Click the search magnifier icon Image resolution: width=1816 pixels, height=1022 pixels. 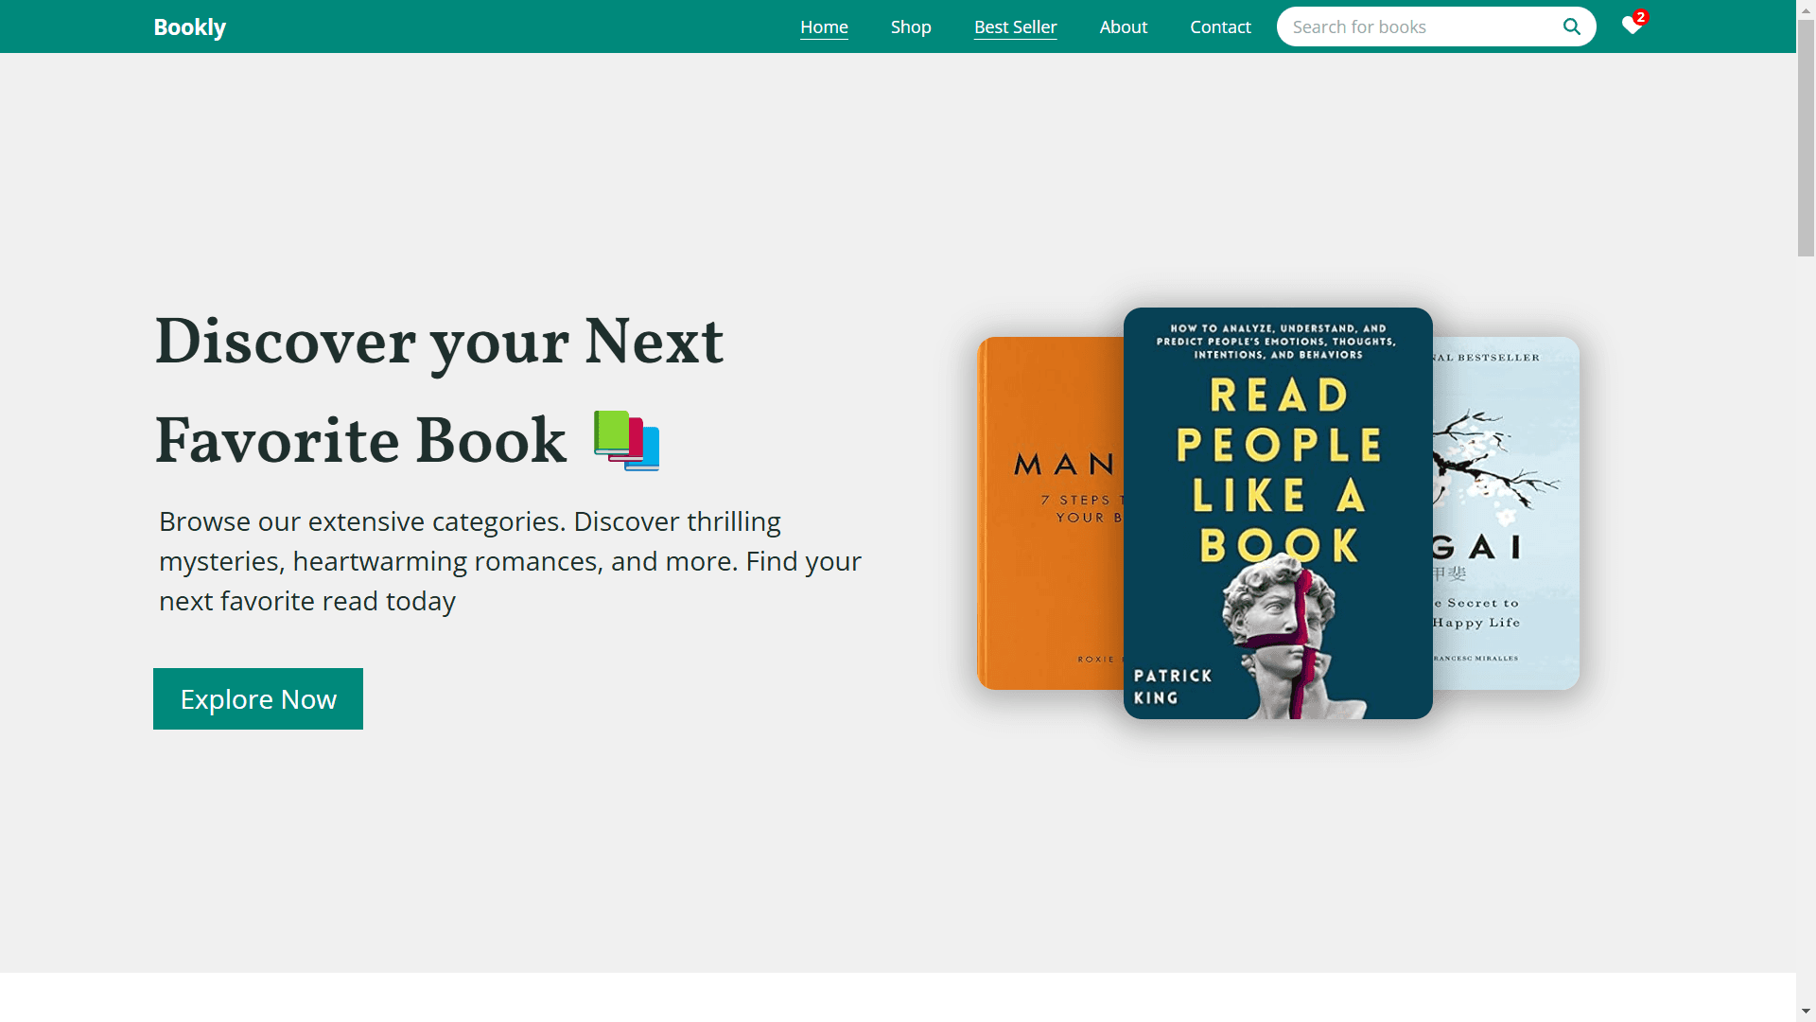[x=1571, y=26]
